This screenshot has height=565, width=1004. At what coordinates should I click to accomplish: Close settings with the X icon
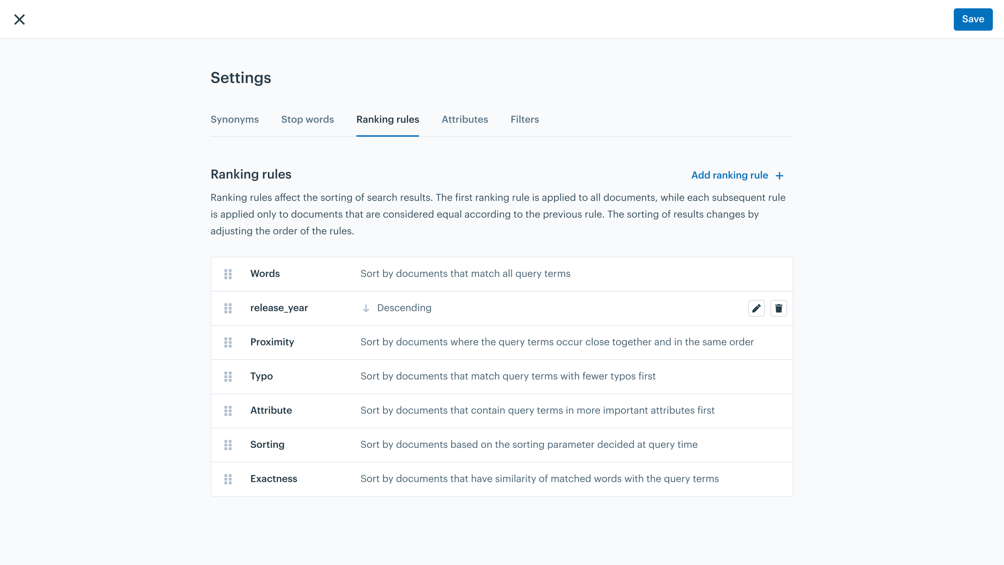pyautogui.click(x=19, y=19)
